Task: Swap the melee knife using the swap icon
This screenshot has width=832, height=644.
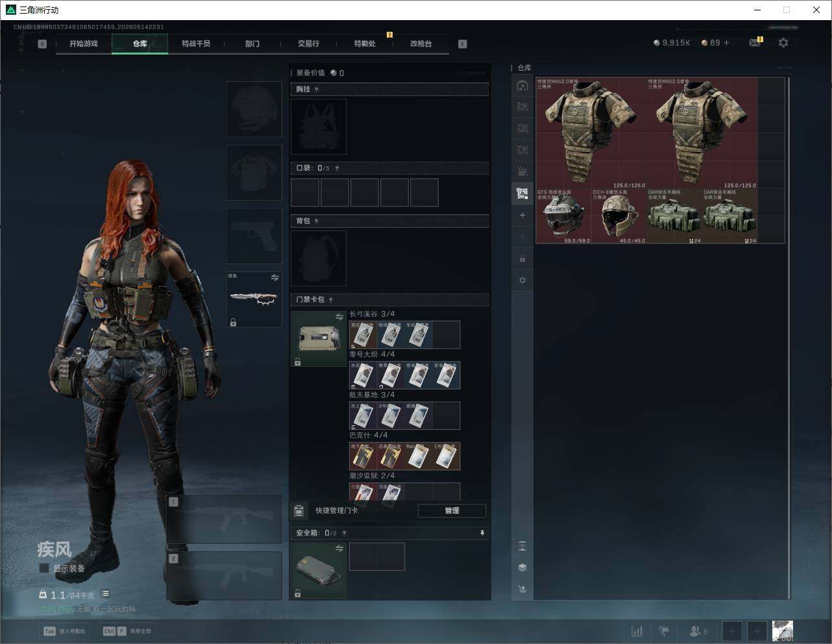Action: pyautogui.click(x=275, y=278)
